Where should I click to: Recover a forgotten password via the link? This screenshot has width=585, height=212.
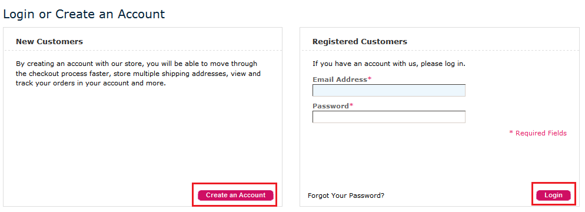click(346, 195)
